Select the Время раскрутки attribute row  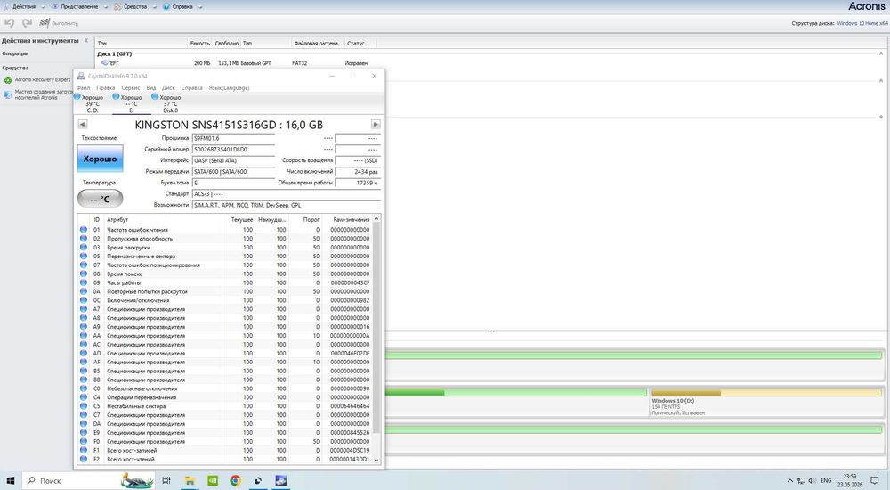[x=225, y=248]
